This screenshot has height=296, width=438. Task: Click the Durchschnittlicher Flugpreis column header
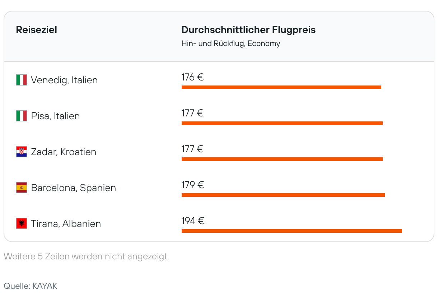[248, 30]
